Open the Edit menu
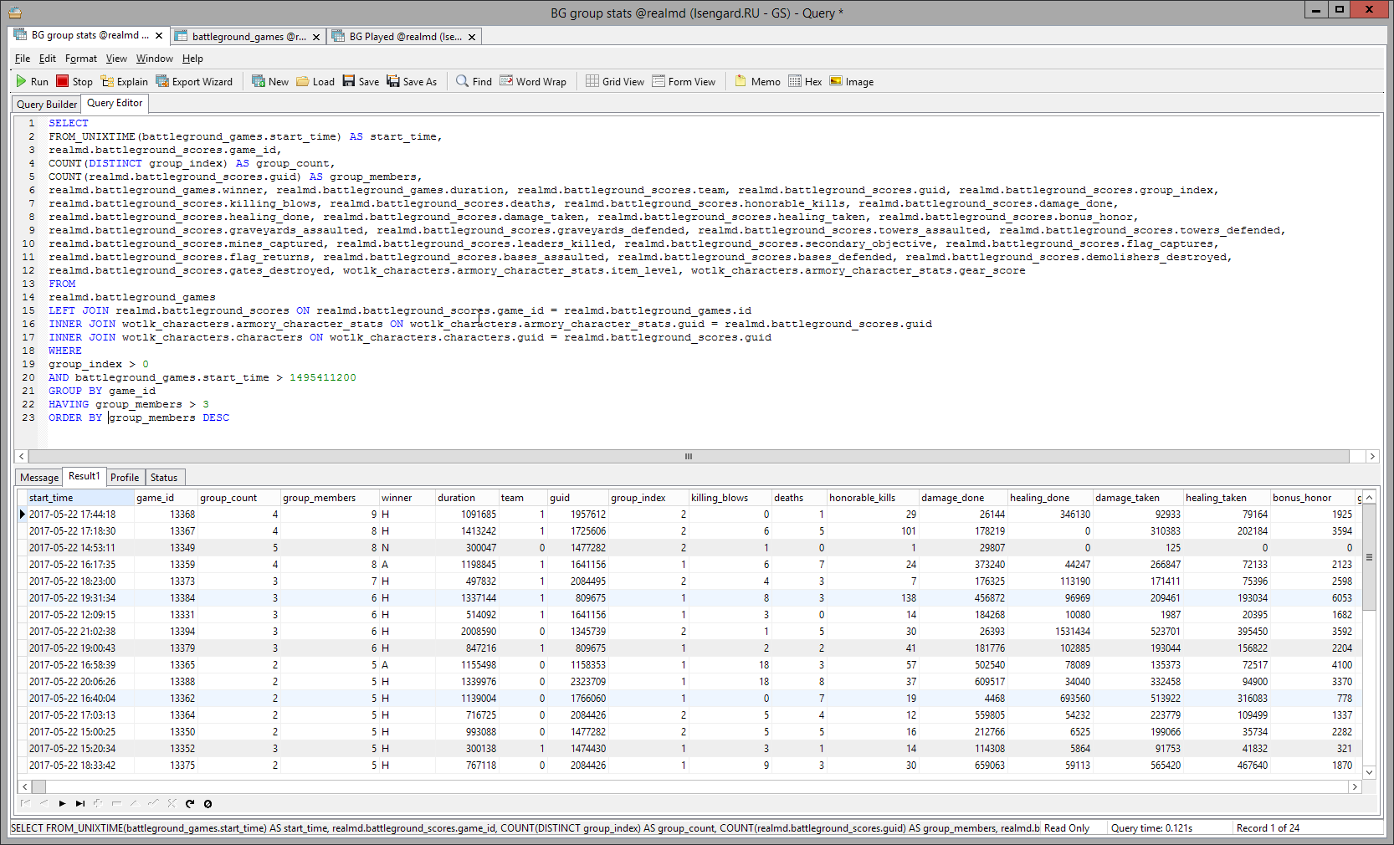Image resolution: width=1394 pixels, height=845 pixels. [x=48, y=59]
